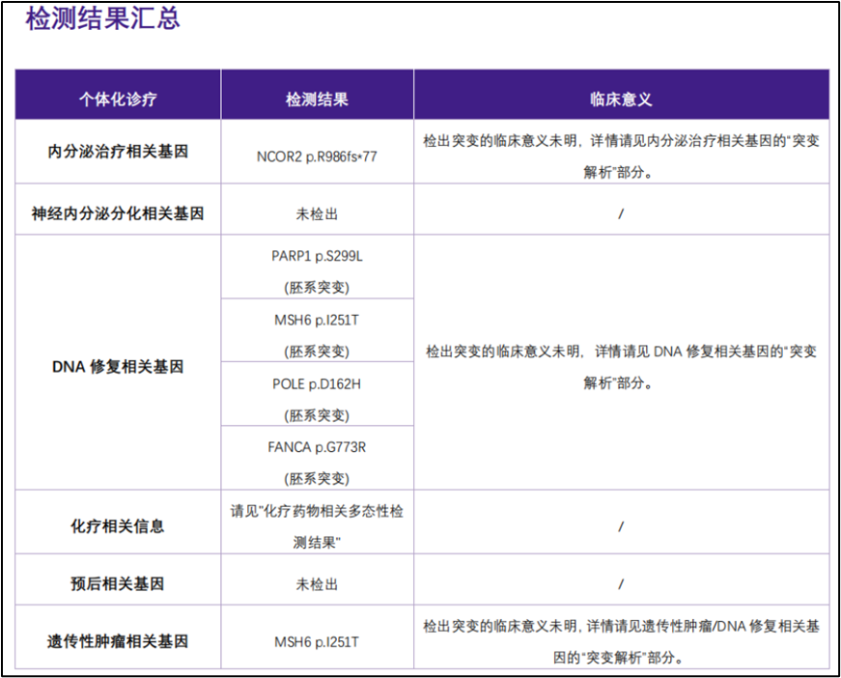Click the 检测结果汇总 page title
This screenshot has width=841, height=678.
click(x=101, y=17)
